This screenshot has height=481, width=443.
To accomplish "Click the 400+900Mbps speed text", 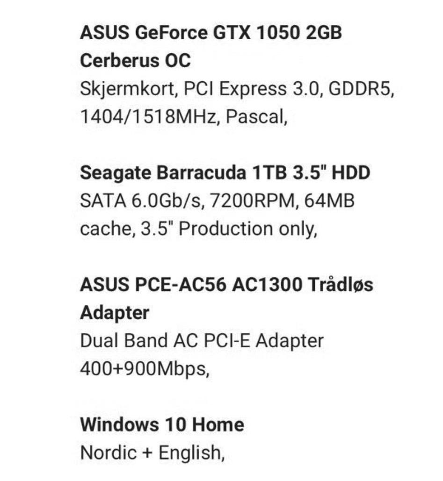I will click(145, 369).
